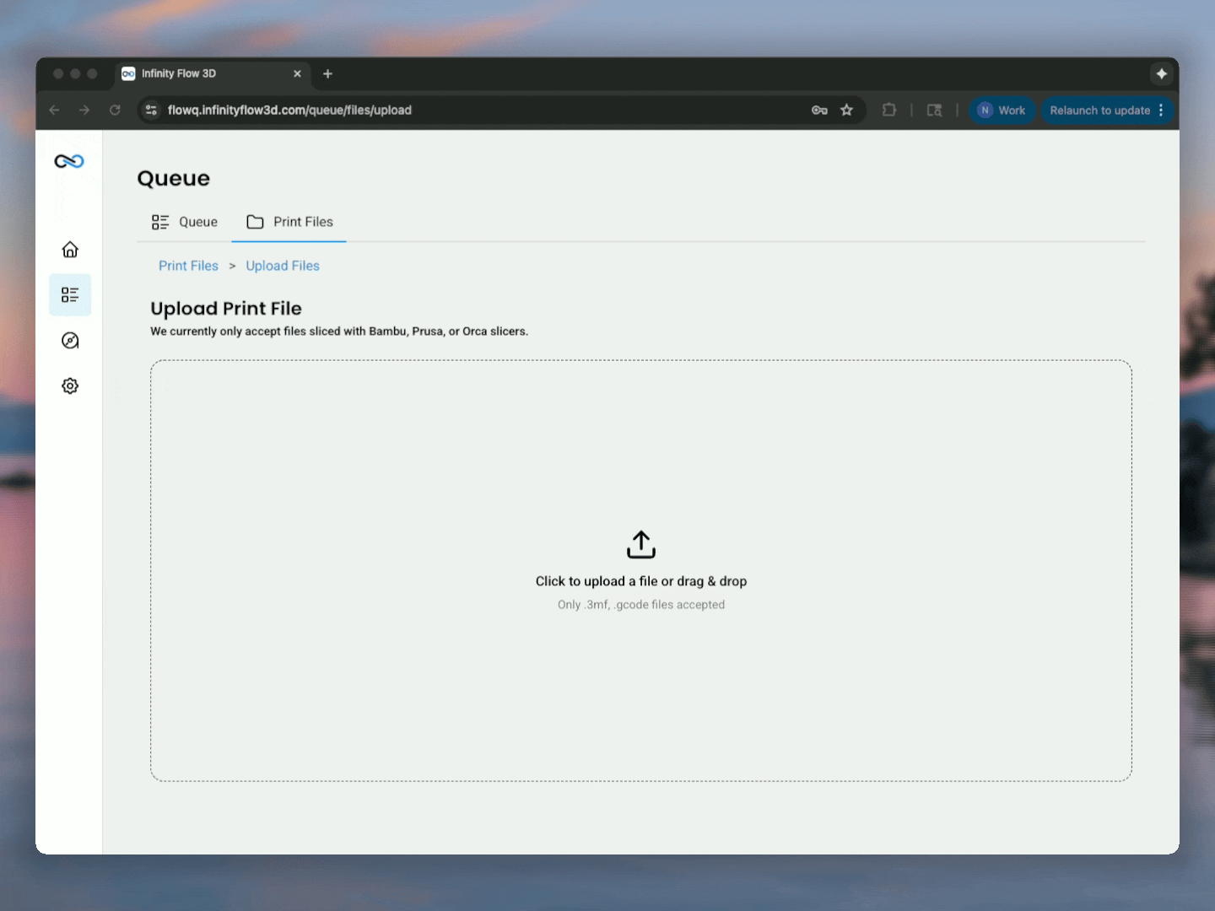Click the file upload drop zone text
Screen dimensions: 1215x911
pyautogui.click(x=641, y=581)
